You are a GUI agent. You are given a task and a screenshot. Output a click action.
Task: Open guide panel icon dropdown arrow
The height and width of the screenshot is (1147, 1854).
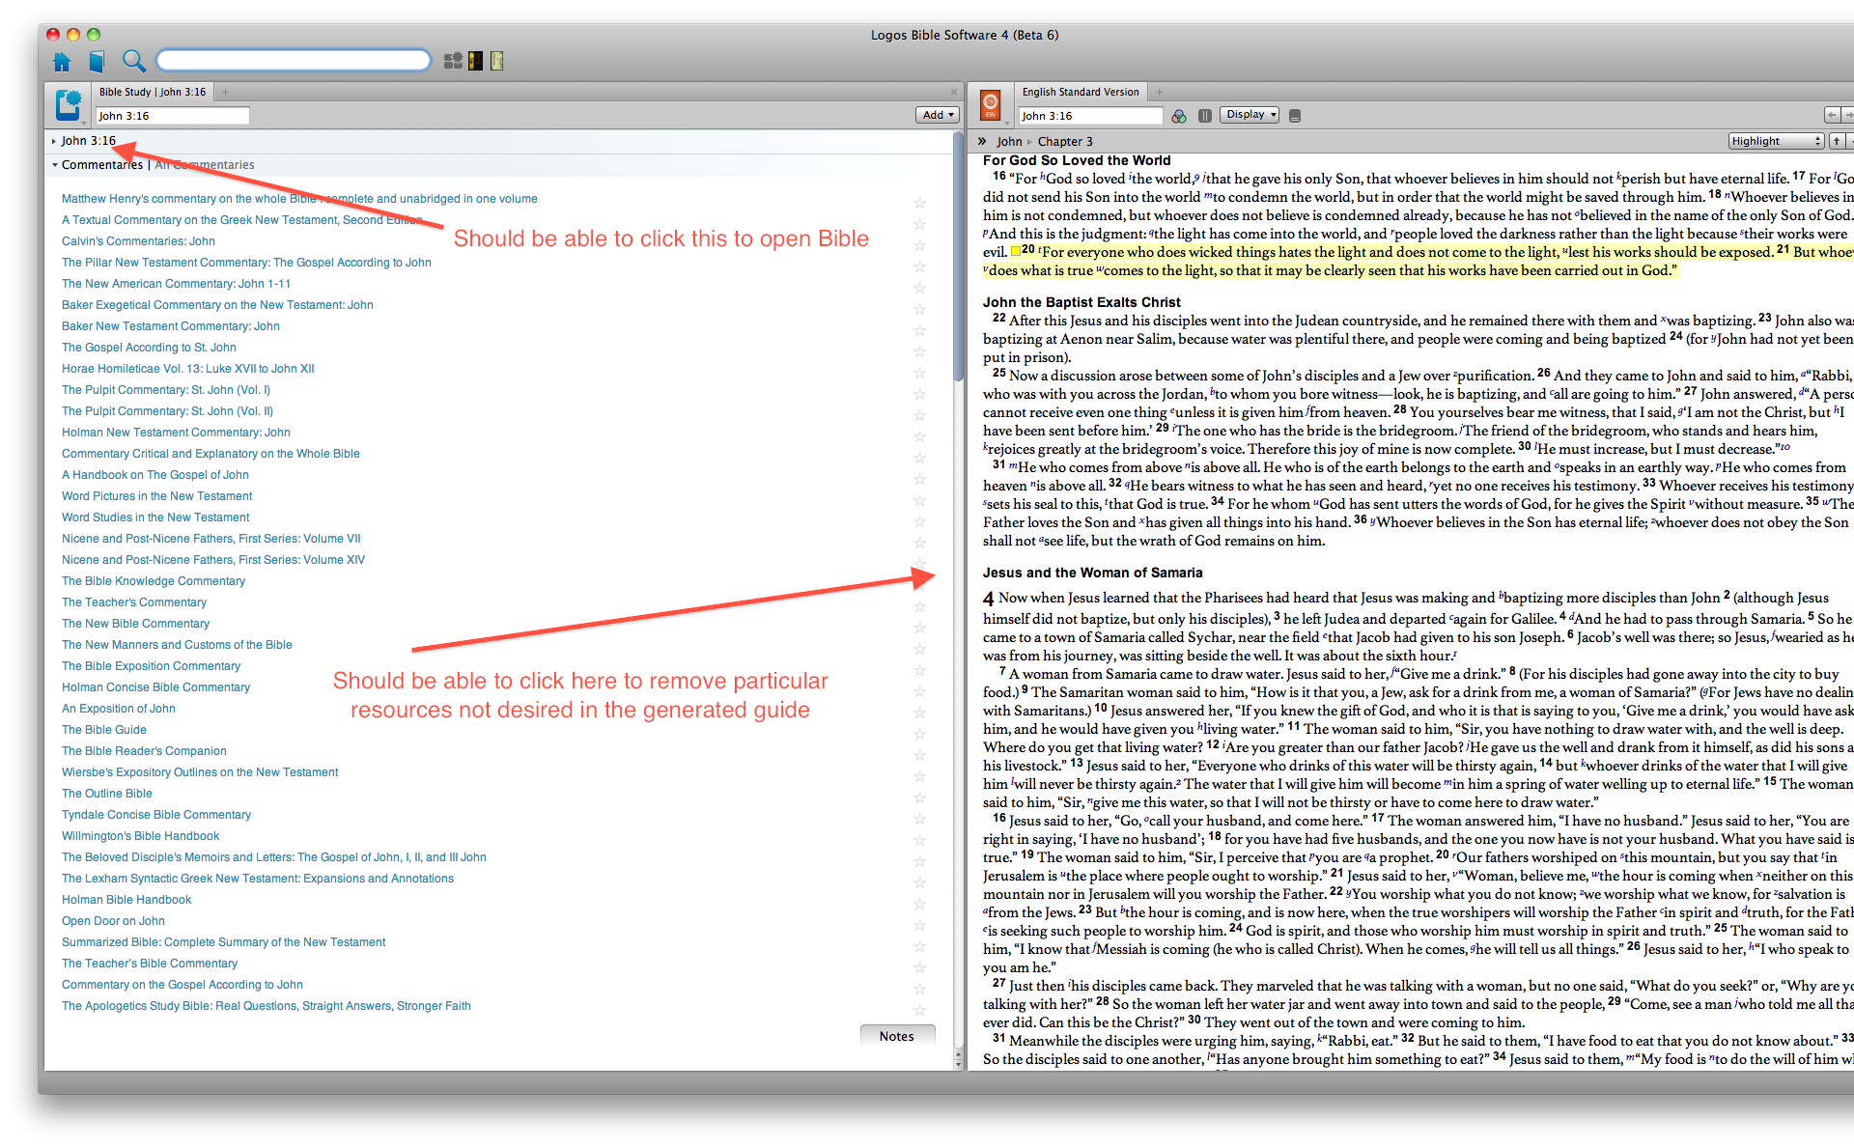pos(85,123)
